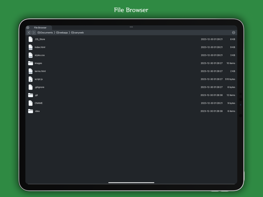Tap the three-dot multitasking indicator
263x197 pixels.
(x=131, y=27)
